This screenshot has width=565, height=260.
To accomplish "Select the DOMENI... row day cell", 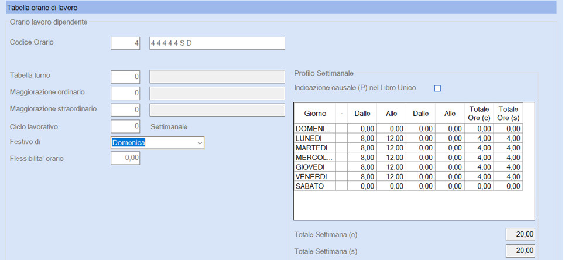I will (315, 128).
